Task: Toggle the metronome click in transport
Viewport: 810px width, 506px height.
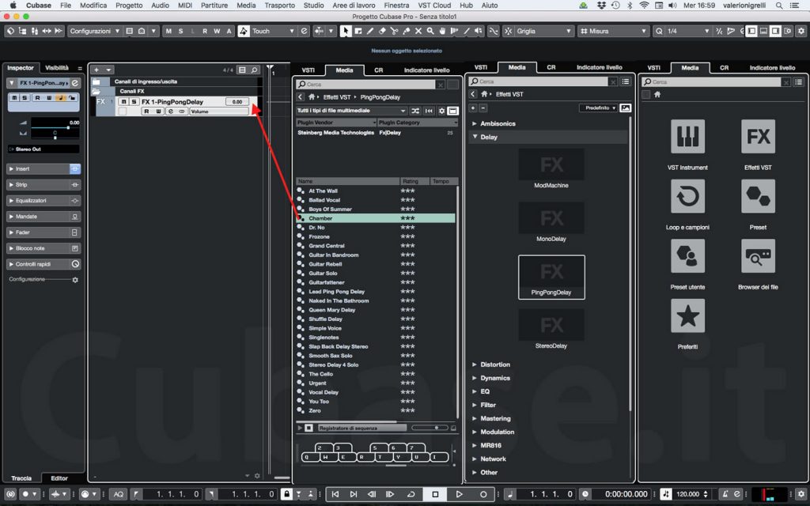Action: pyautogui.click(x=725, y=494)
